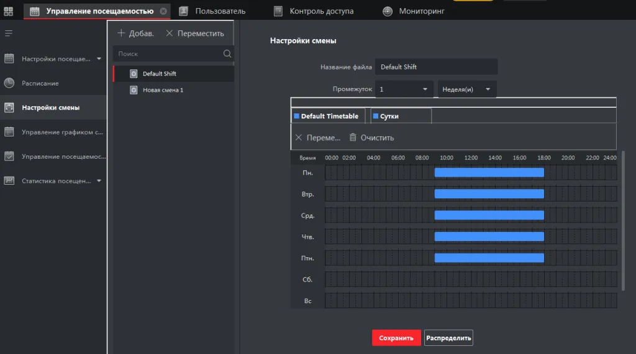
Task: Click the Распределить button
Action: [448, 338]
